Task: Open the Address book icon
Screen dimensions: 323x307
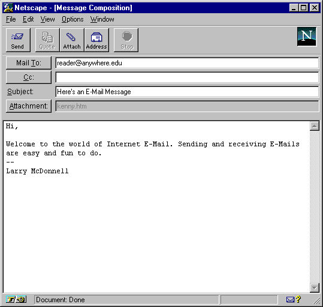Action: pos(96,37)
